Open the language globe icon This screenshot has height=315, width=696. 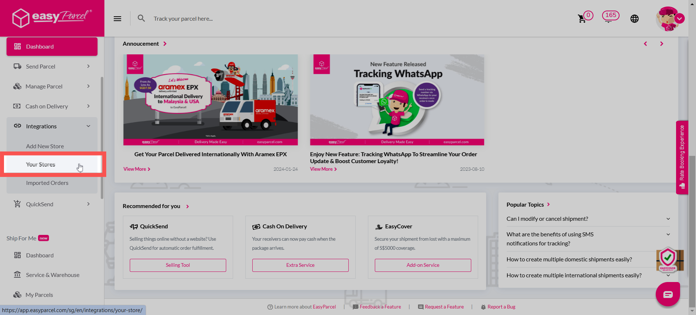(634, 19)
